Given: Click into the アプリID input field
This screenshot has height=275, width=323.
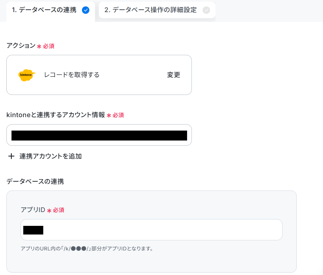Looking at the screenshot, I should coord(151,230).
